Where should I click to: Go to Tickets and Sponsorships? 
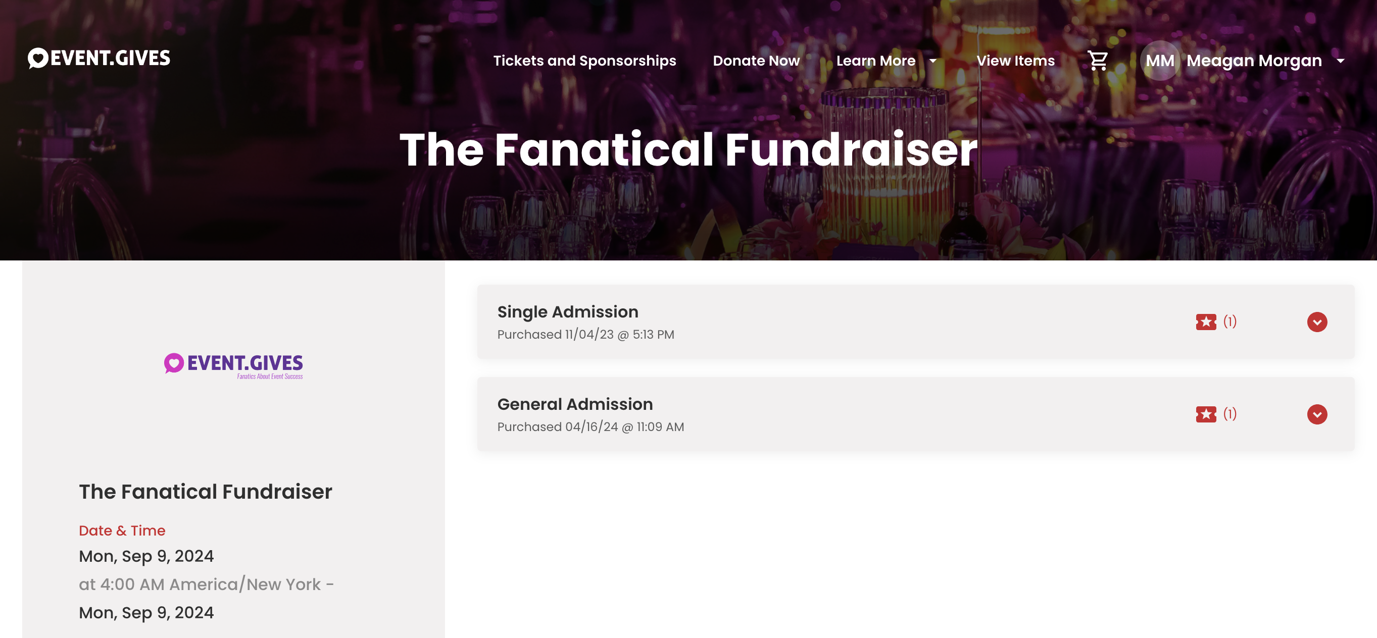[x=584, y=61]
